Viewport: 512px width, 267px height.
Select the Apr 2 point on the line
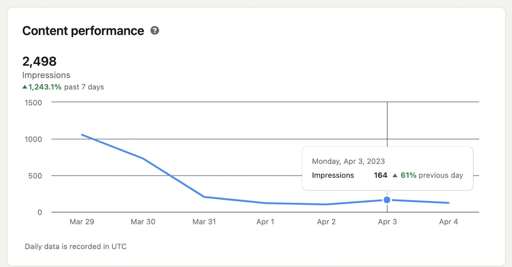click(326, 204)
